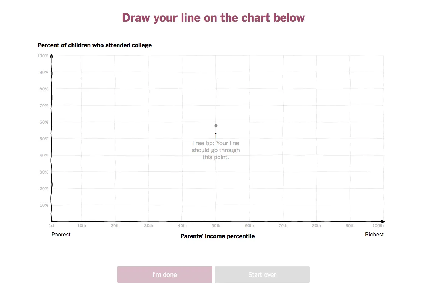Viewport: 438px width, 287px height.
Task: Click the 50th percentile tick mark
Action: click(216, 222)
